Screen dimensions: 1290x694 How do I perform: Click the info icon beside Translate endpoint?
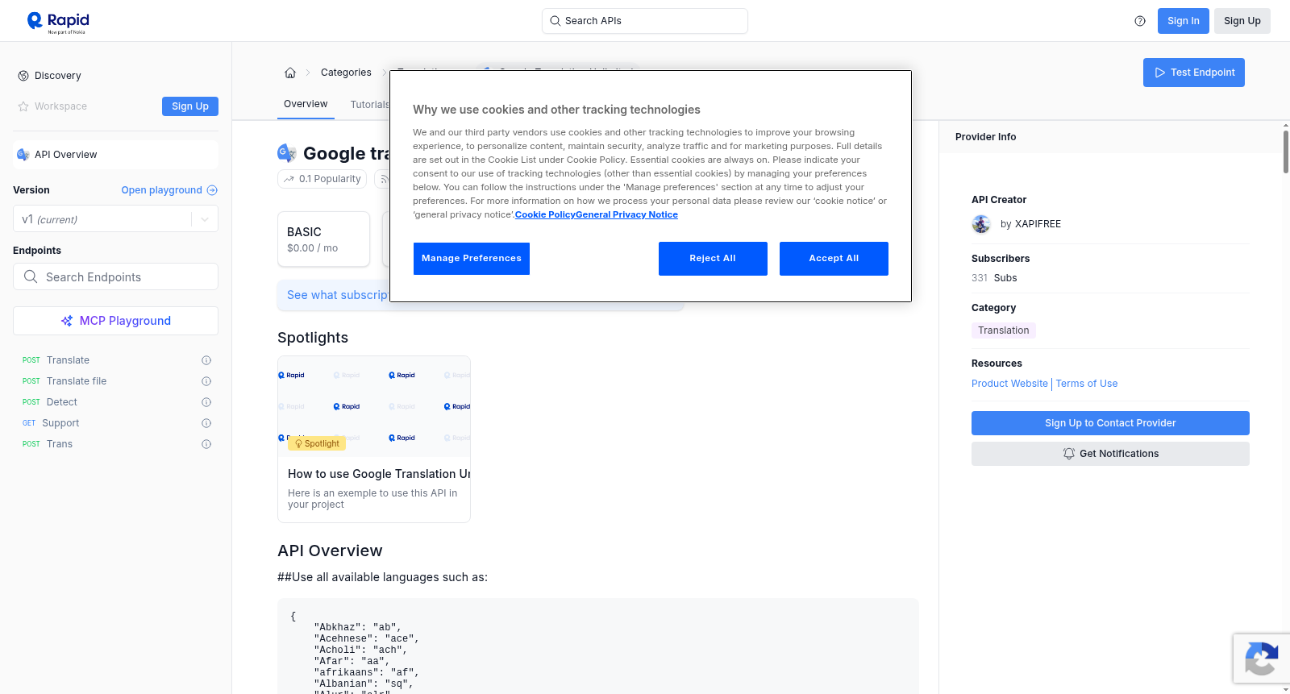coord(206,360)
